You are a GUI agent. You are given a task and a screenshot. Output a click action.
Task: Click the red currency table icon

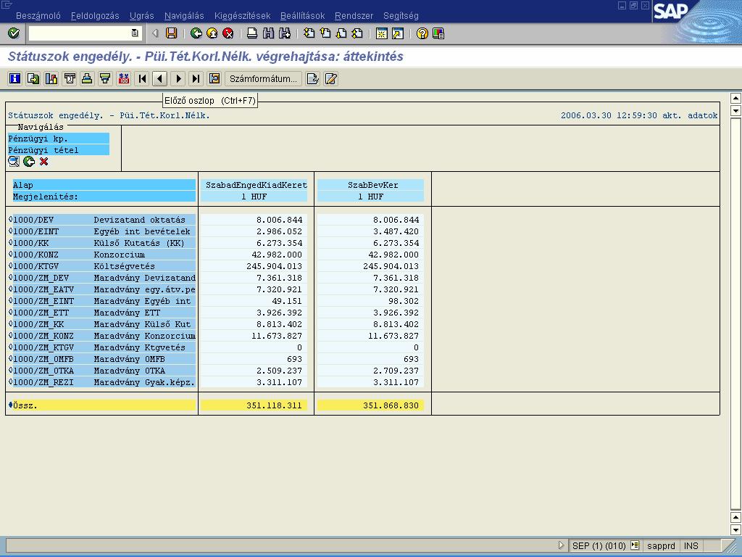pyautogui.click(x=123, y=78)
